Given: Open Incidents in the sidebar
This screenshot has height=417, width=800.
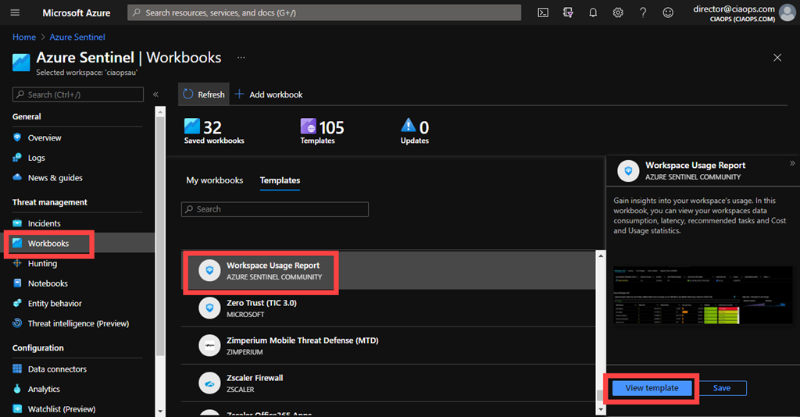Looking at the screenshot, I should point(44,223).
